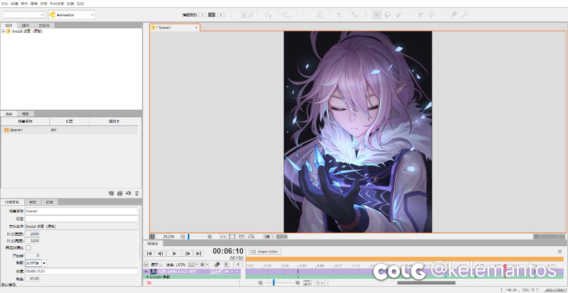Open the Multi View dropdown
The width and height of the screenshot is (568, 293).
click(549, 237)
